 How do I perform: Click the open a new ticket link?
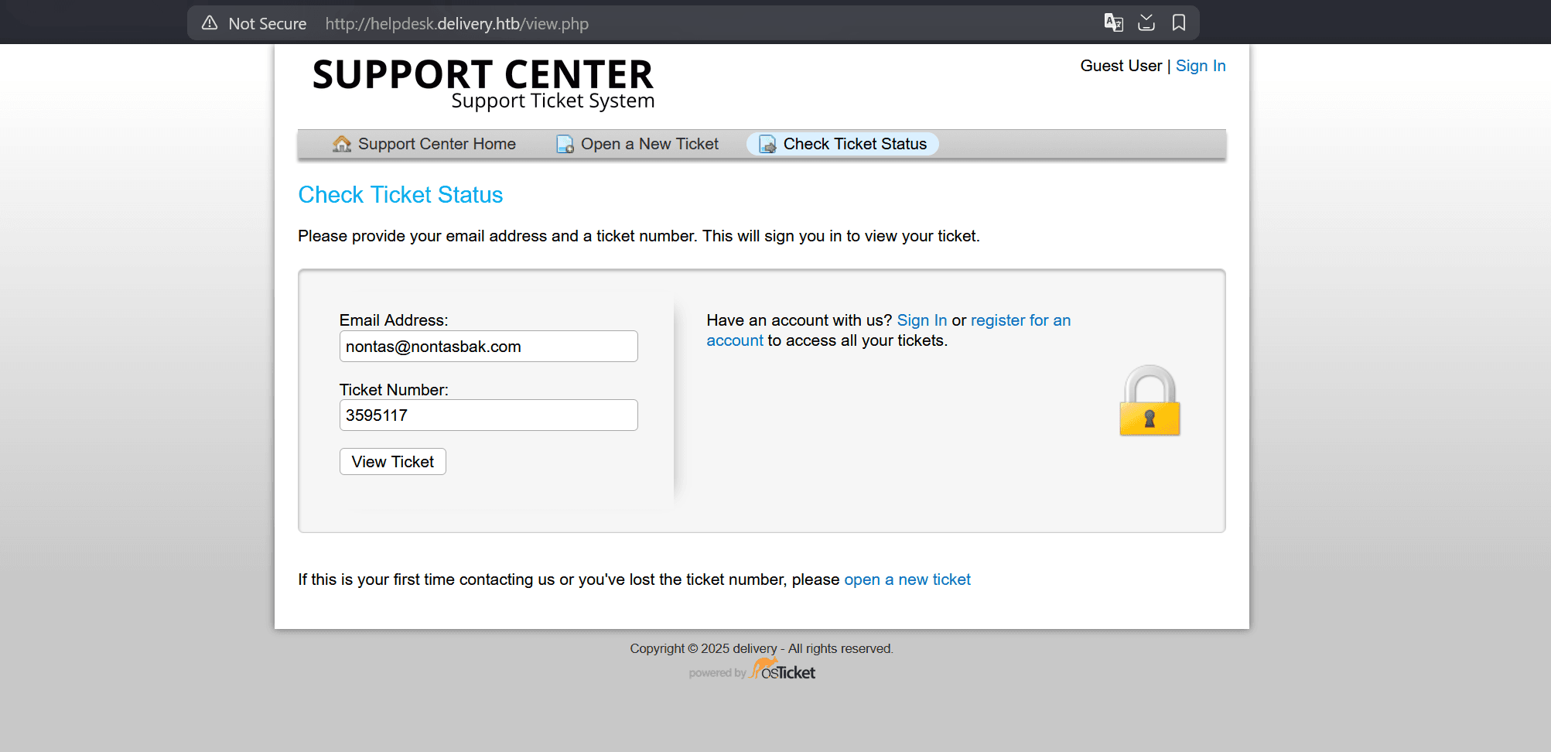[907, 579]
